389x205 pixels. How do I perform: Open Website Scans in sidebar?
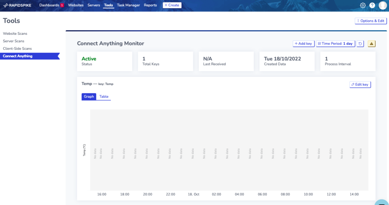point(15,33)
